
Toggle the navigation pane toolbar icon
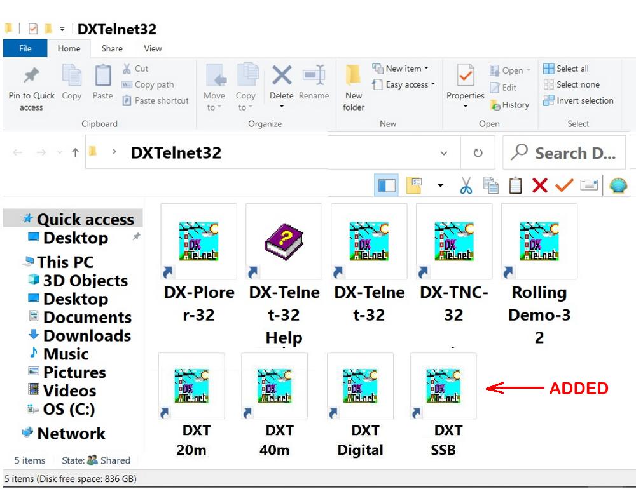point(387,185)
